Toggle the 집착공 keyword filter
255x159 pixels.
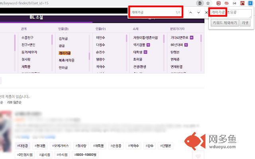[63, 39]
